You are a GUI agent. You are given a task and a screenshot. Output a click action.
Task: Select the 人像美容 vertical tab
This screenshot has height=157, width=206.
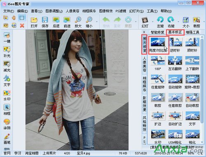144,64
